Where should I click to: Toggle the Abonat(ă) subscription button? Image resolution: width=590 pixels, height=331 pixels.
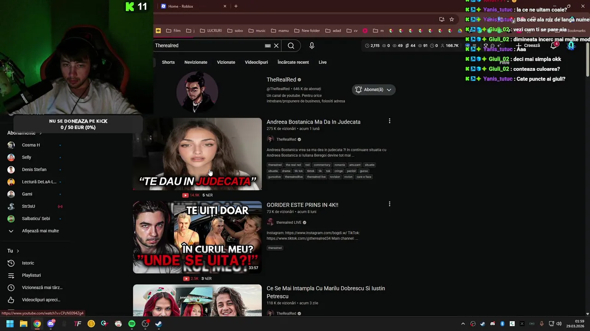coord(373,90)
